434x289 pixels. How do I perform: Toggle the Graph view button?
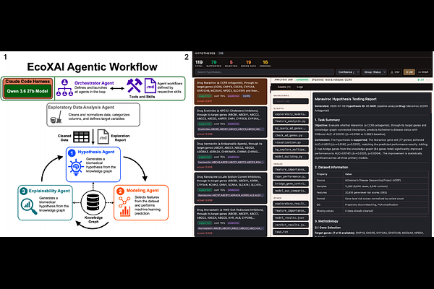click(x=423, y=72)
